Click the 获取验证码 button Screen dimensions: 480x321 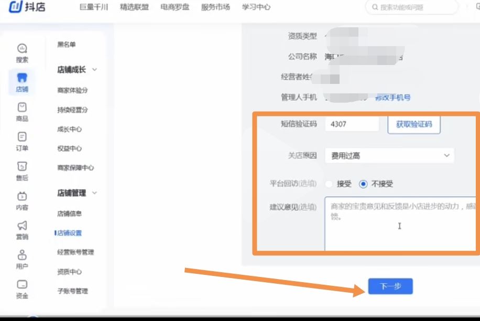click(x=414, y=124)
